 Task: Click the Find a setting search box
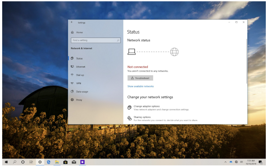click(x=96, y=40)
